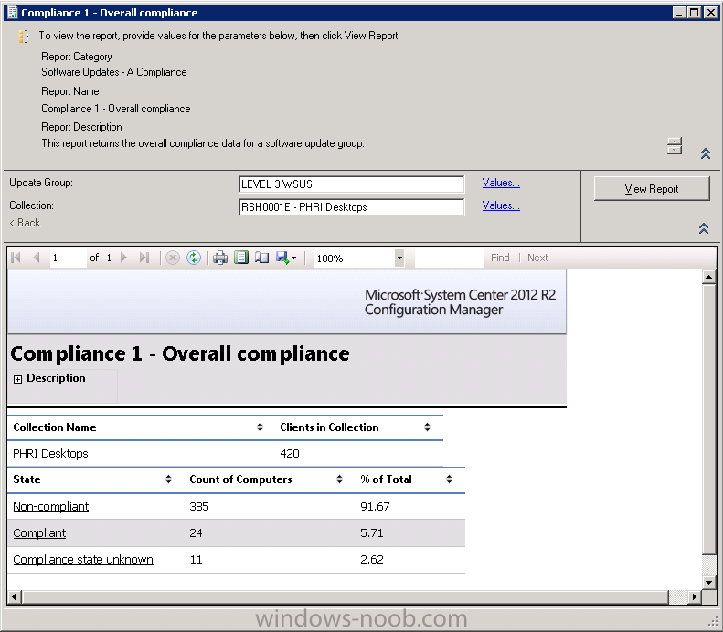Click the 91.67 percent cell
Screen dimensions: 723x632
[x=375, y=507]
